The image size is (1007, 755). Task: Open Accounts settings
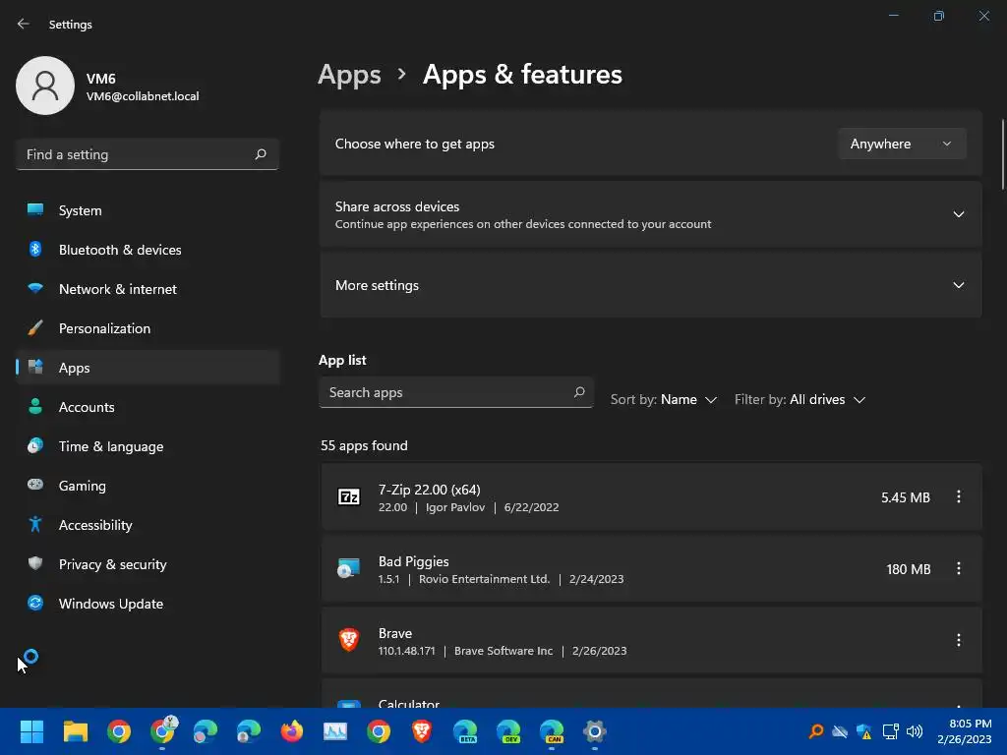(x=148, y=407)
